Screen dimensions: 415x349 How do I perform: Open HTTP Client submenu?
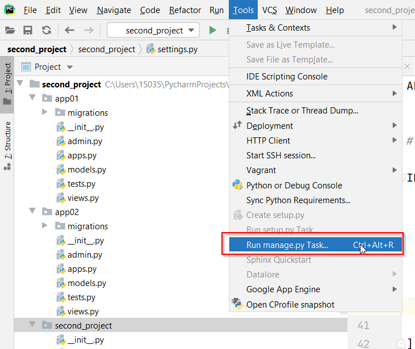click(316, 141)
